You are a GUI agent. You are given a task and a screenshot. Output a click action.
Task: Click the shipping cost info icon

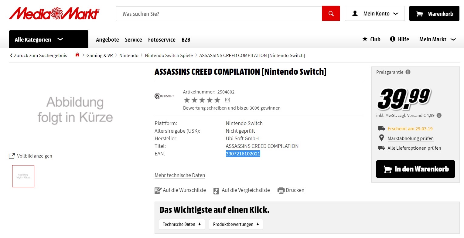click(x=439, y=115)
